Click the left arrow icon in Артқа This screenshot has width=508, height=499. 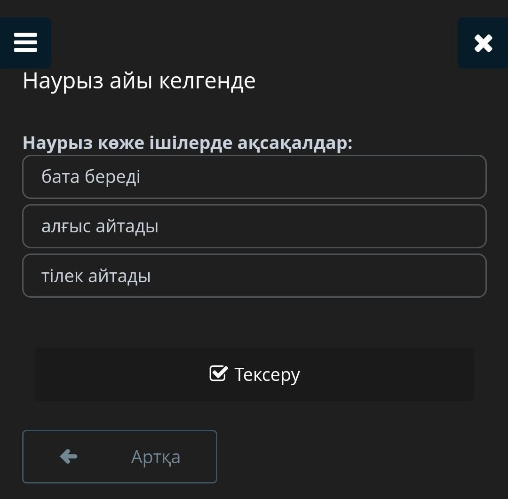[x=69, y=456]
